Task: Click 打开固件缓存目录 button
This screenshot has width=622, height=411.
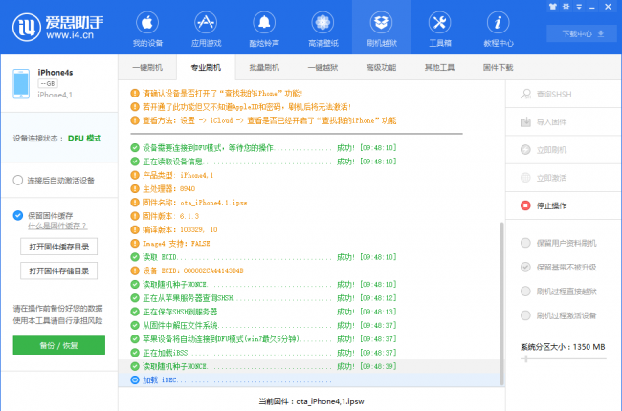Action: tap(58, 247)
